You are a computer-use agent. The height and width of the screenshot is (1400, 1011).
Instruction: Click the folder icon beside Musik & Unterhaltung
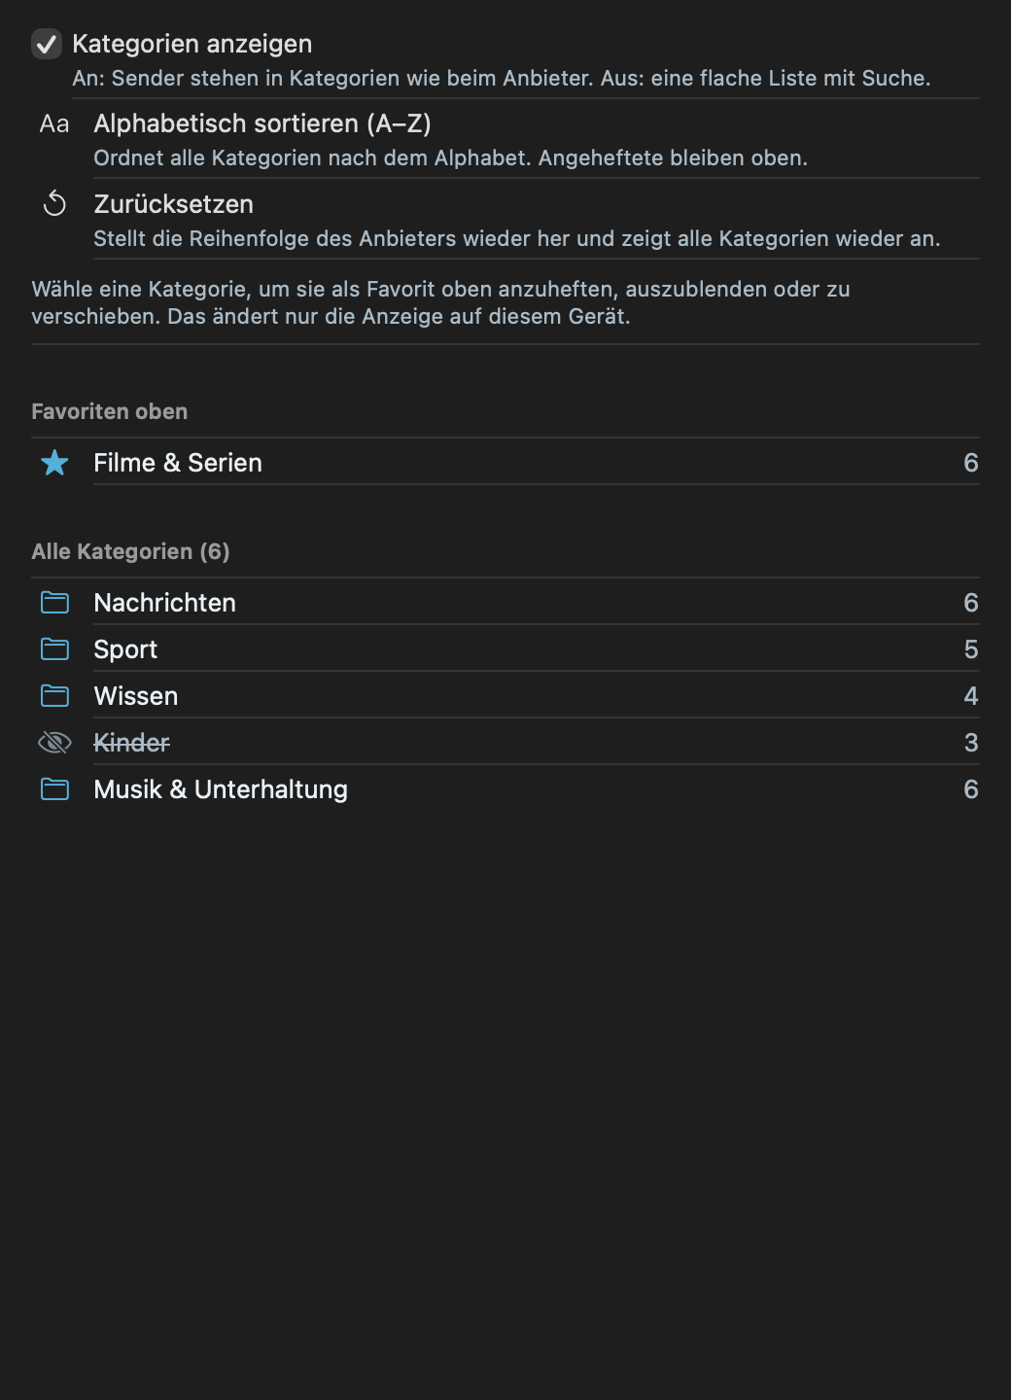(x=54, y=789)
